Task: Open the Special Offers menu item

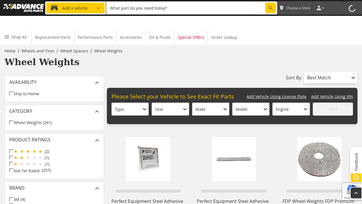Action: click(191, 37)
